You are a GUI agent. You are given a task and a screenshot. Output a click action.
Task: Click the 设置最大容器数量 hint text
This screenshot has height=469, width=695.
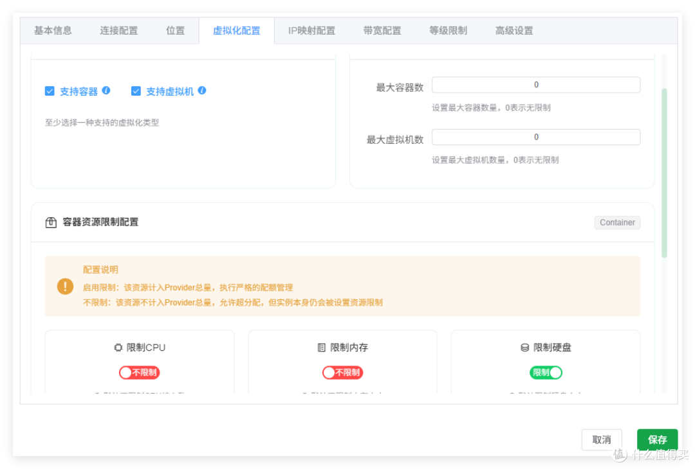click(491, 107)
